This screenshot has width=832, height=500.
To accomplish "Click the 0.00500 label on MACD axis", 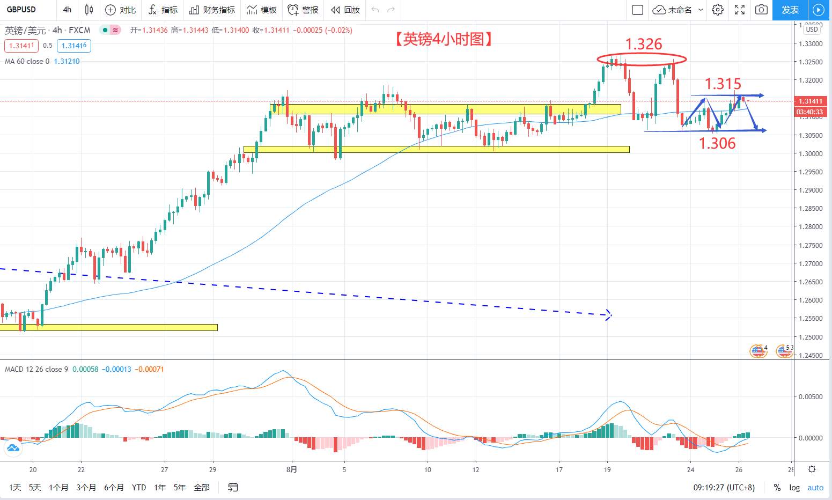I will click(x=811, y=396).
